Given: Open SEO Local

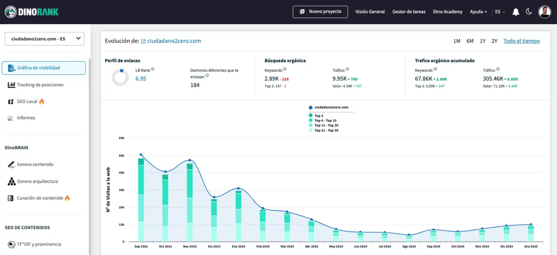Looking at the screenshot, I should point(31,101).
